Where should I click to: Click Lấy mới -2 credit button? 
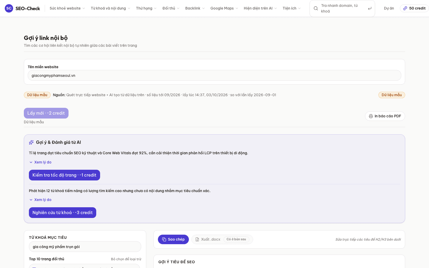point(46,113)
